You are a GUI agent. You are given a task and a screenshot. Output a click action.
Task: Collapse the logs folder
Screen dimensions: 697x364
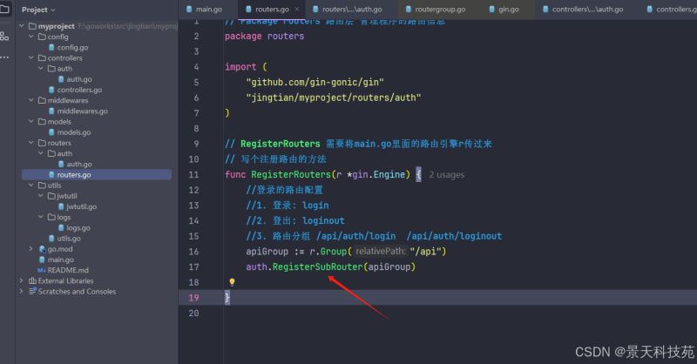(41, 218)
